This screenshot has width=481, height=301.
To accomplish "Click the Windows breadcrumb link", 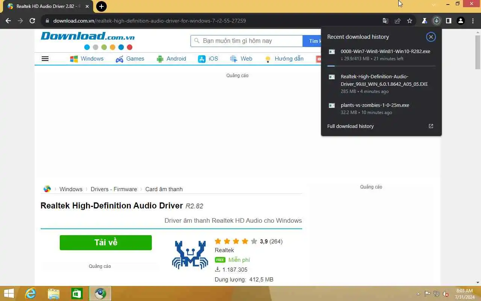I will [x=71, y=189].
